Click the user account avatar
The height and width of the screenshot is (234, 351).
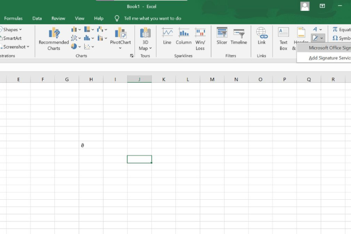pos(305,6)
